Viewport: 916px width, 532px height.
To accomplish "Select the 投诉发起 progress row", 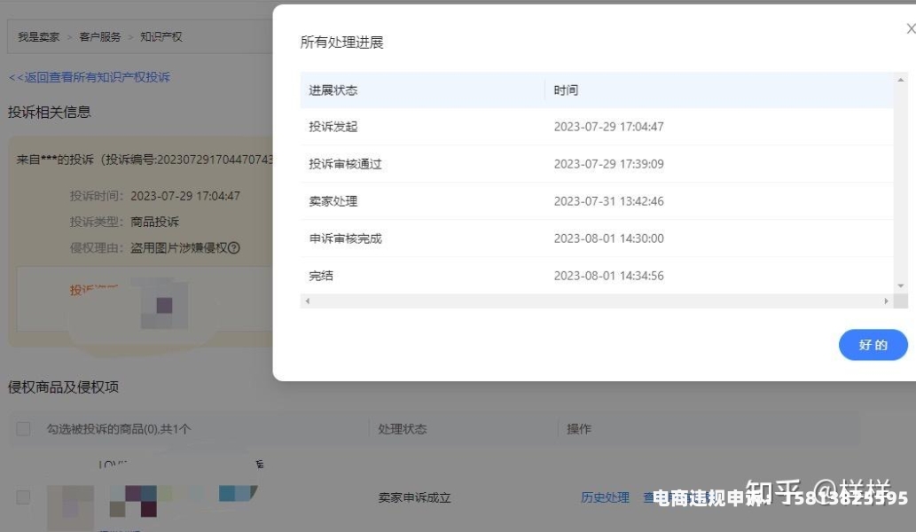I will (x=333, y=127).
